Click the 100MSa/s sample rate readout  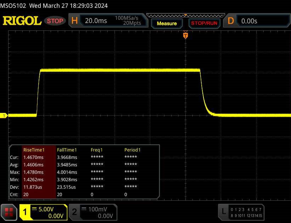pos(127,18)
